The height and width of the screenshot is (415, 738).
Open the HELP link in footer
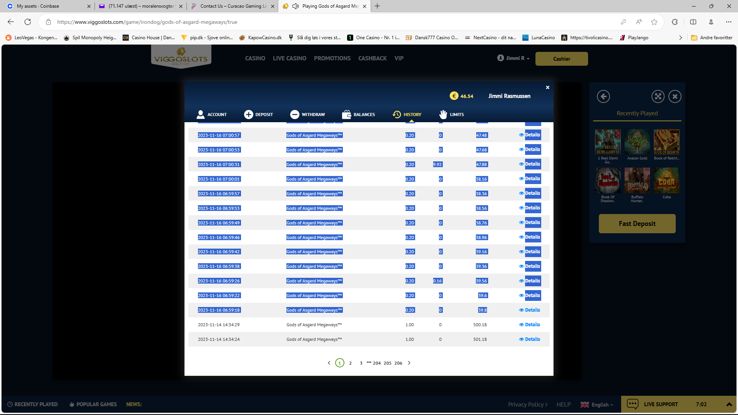pos(563,404)
